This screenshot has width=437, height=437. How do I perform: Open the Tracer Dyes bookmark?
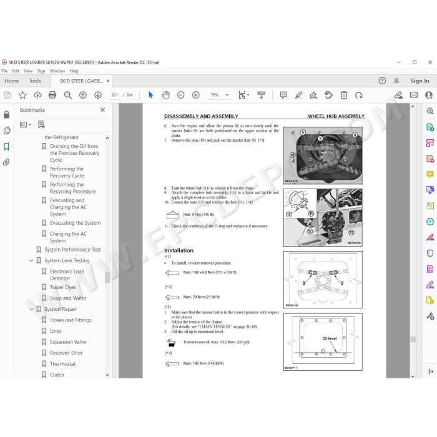click(x=63, y=287)
